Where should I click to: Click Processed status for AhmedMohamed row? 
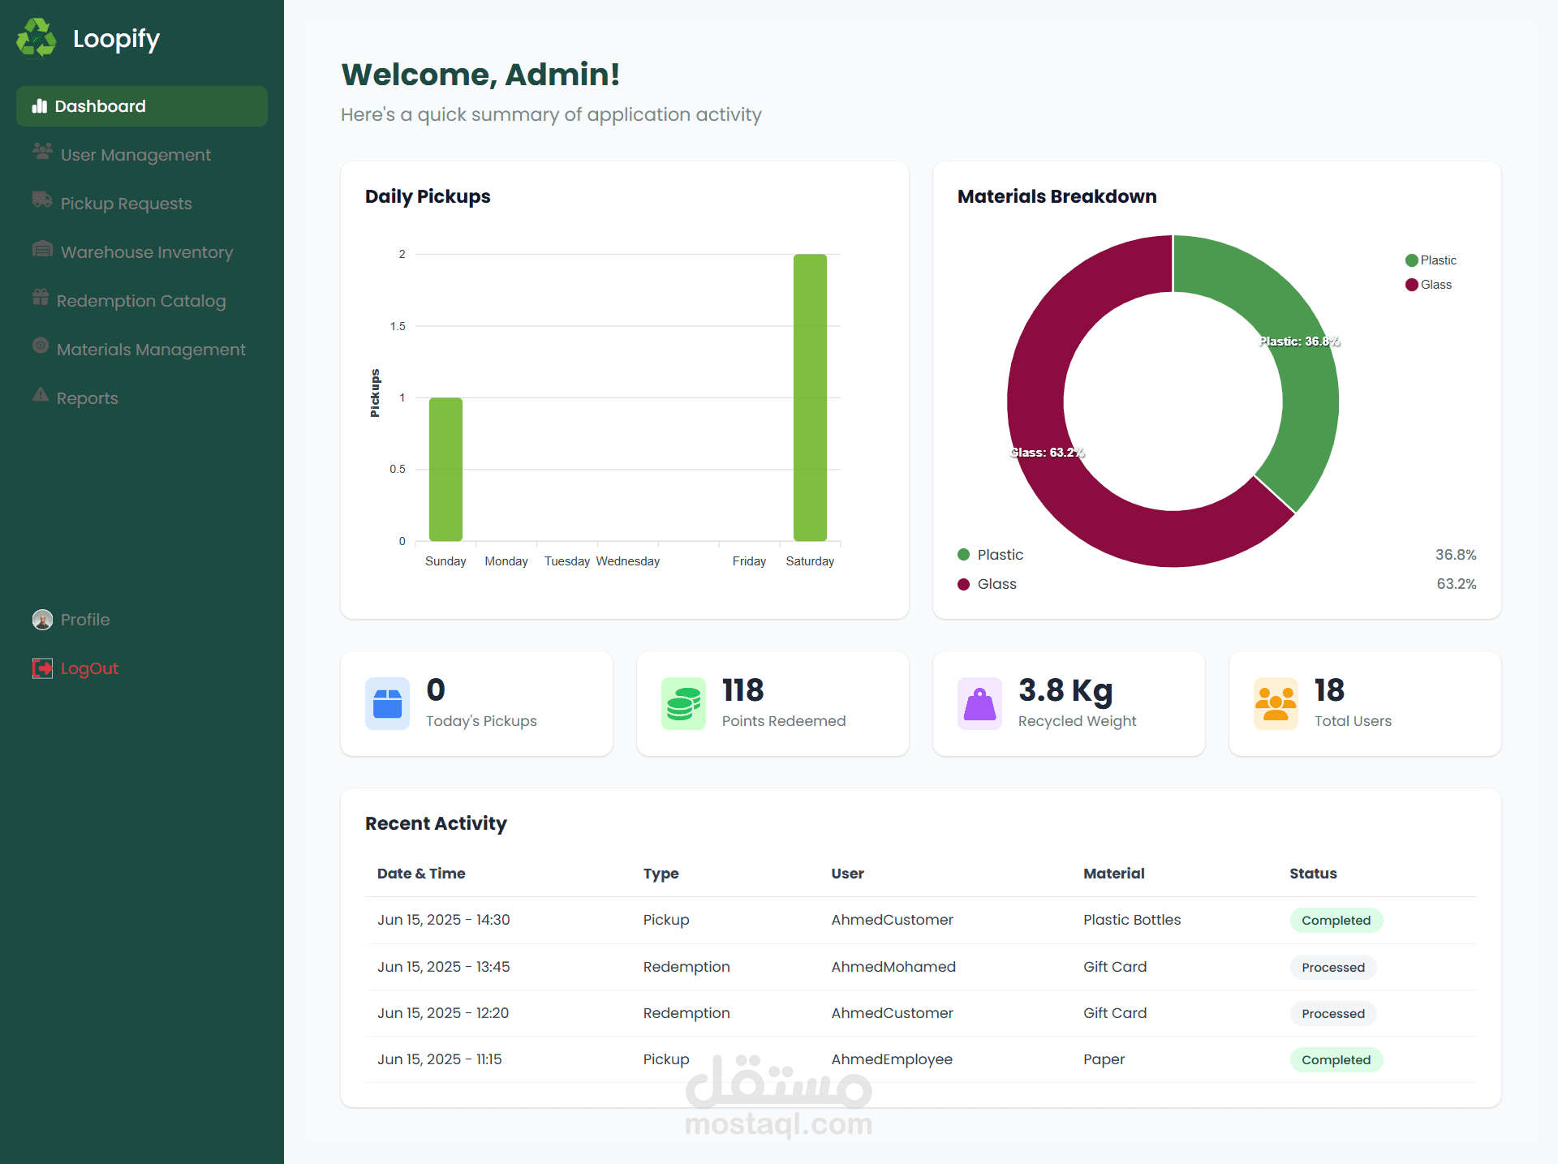pyautogui.click(x=1333, y=967)
